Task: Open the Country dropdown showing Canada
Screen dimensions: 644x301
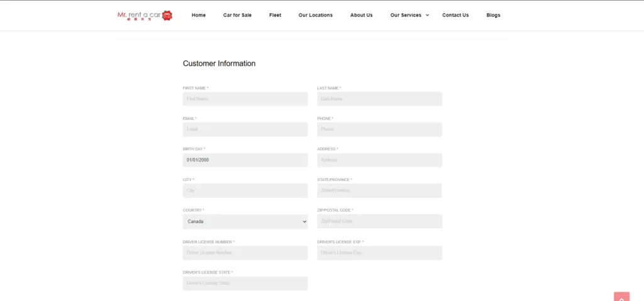Action: click(245, 222)
